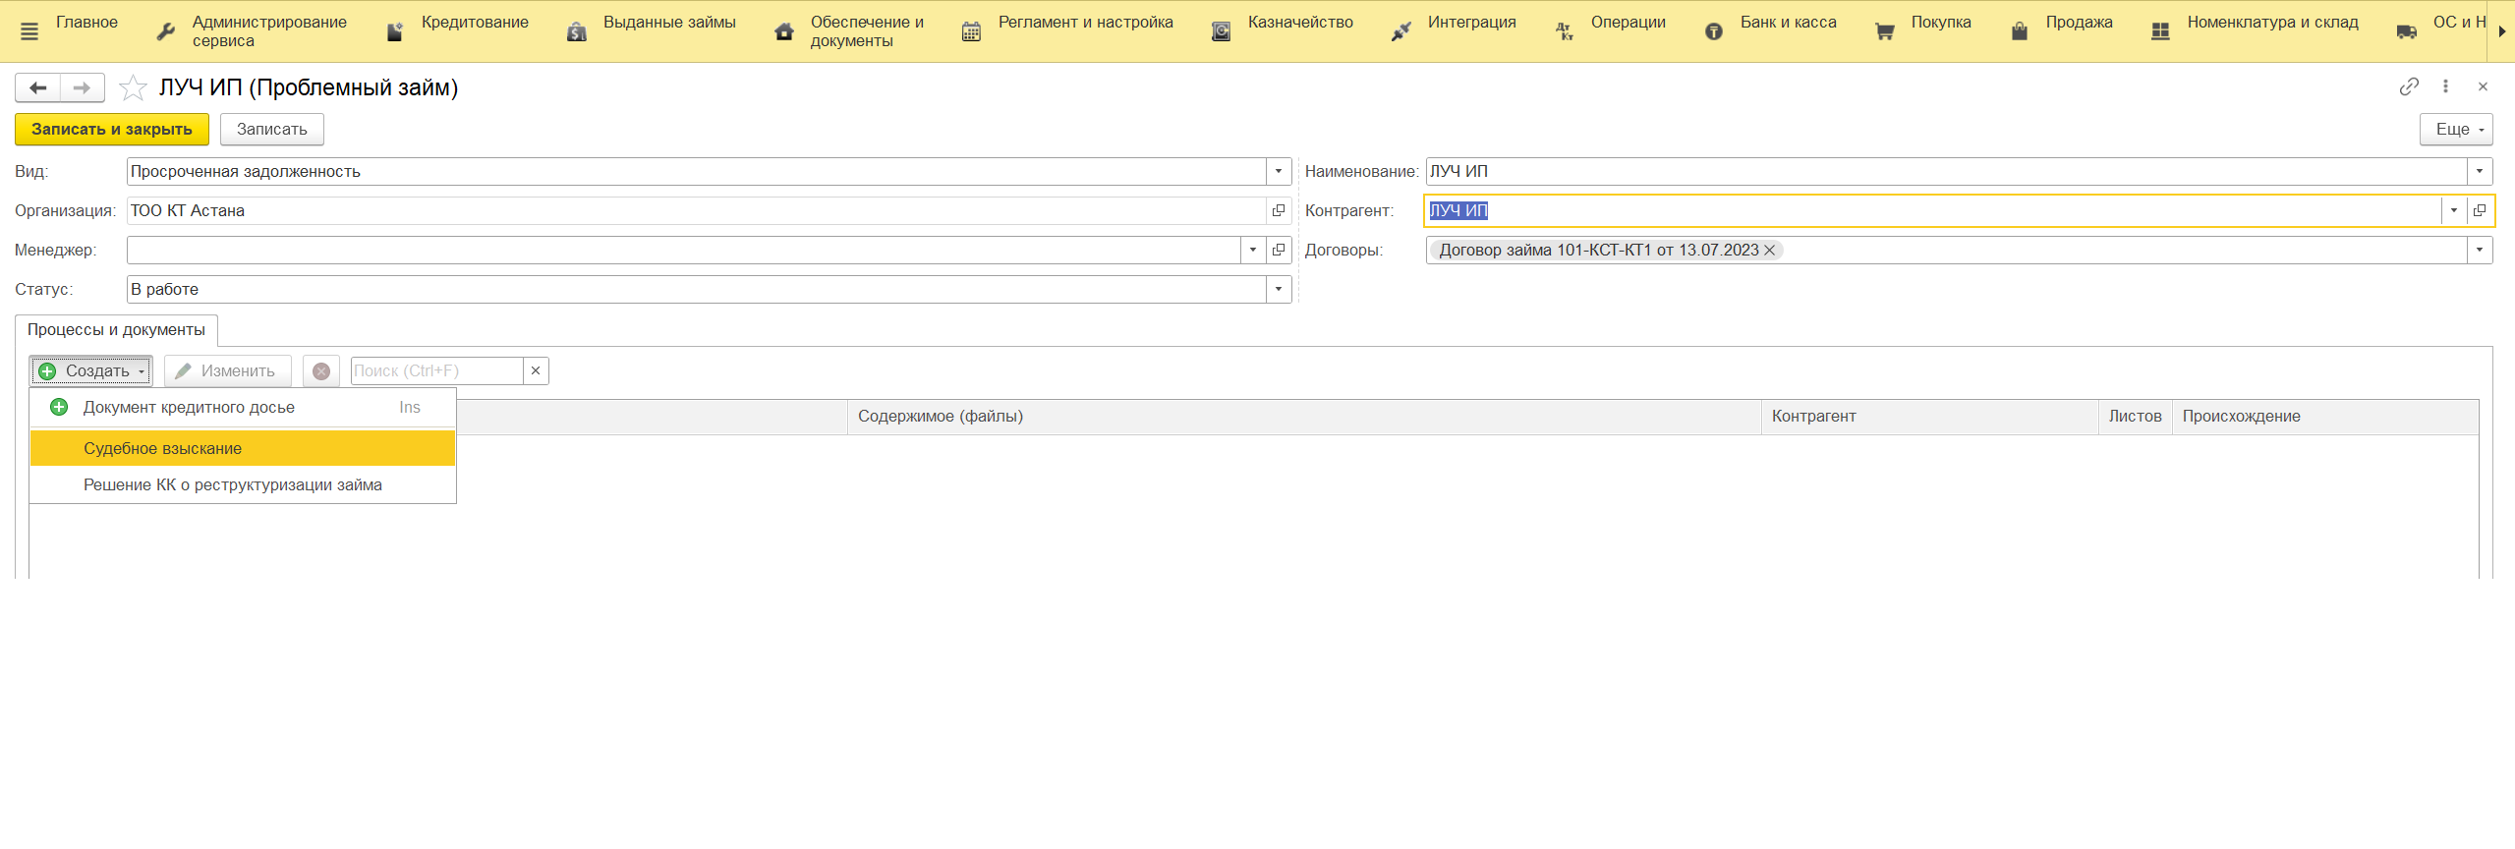Choose Решение КК о реструктуризации займа

click(x=243, y=485)
